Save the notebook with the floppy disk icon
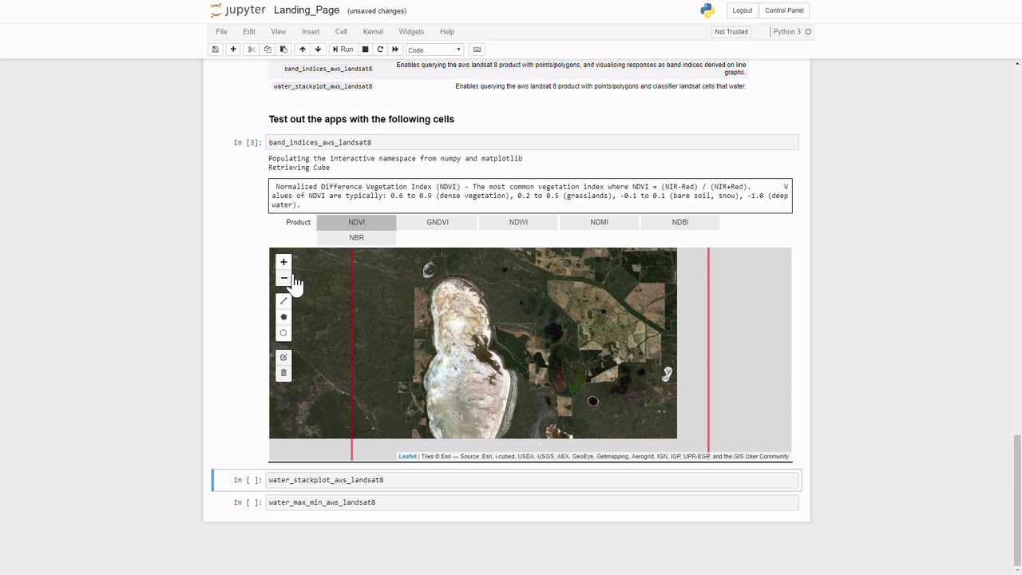The width and height of the screenshot is (1022, 575). 215,50
